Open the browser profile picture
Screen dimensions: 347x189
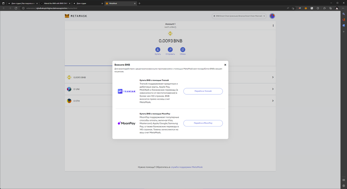pyautogui.click(x=337, y=8)
